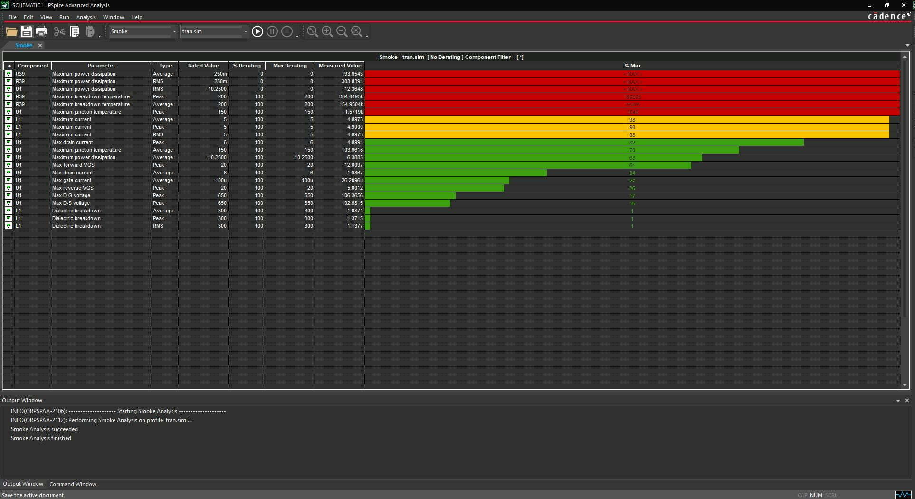
Task: Select the Output Window tab
Action: [23, 484]
